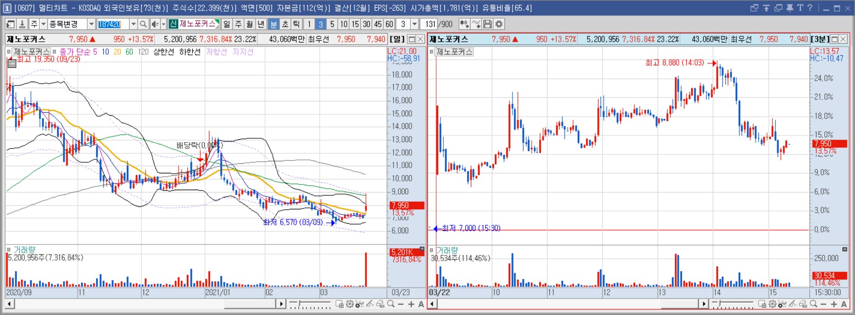Click the 상한선 legend label
The height and width of the screenshot is (315, 855).
164,51
